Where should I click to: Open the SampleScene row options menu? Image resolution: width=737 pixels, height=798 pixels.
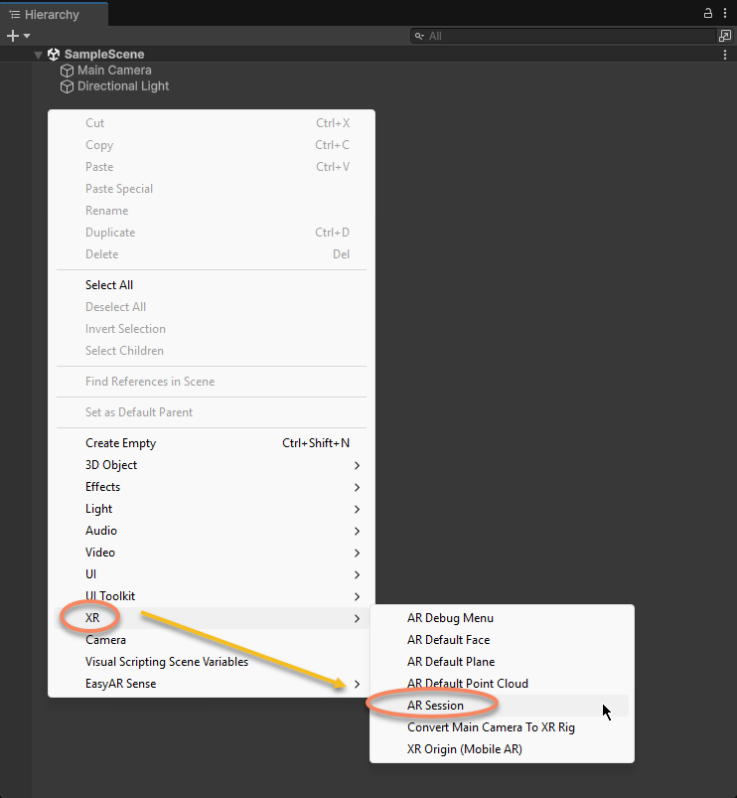pyautogui.click(x=725, y=55)
